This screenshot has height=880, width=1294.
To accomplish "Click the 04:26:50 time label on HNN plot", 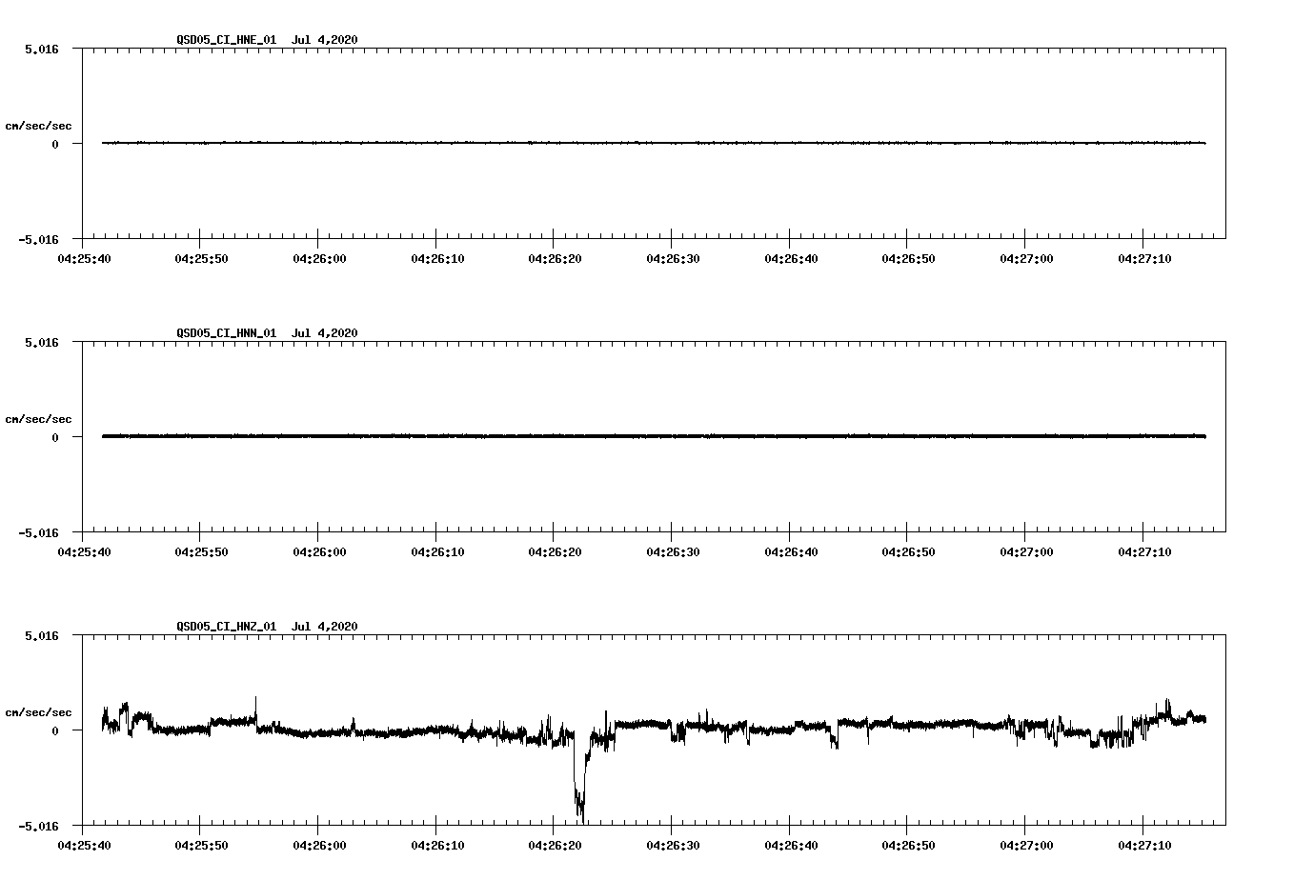I will (x=907, y=551).
